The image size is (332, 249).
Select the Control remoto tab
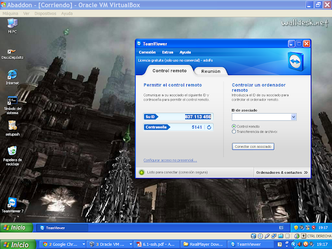[x=170, y=71]
